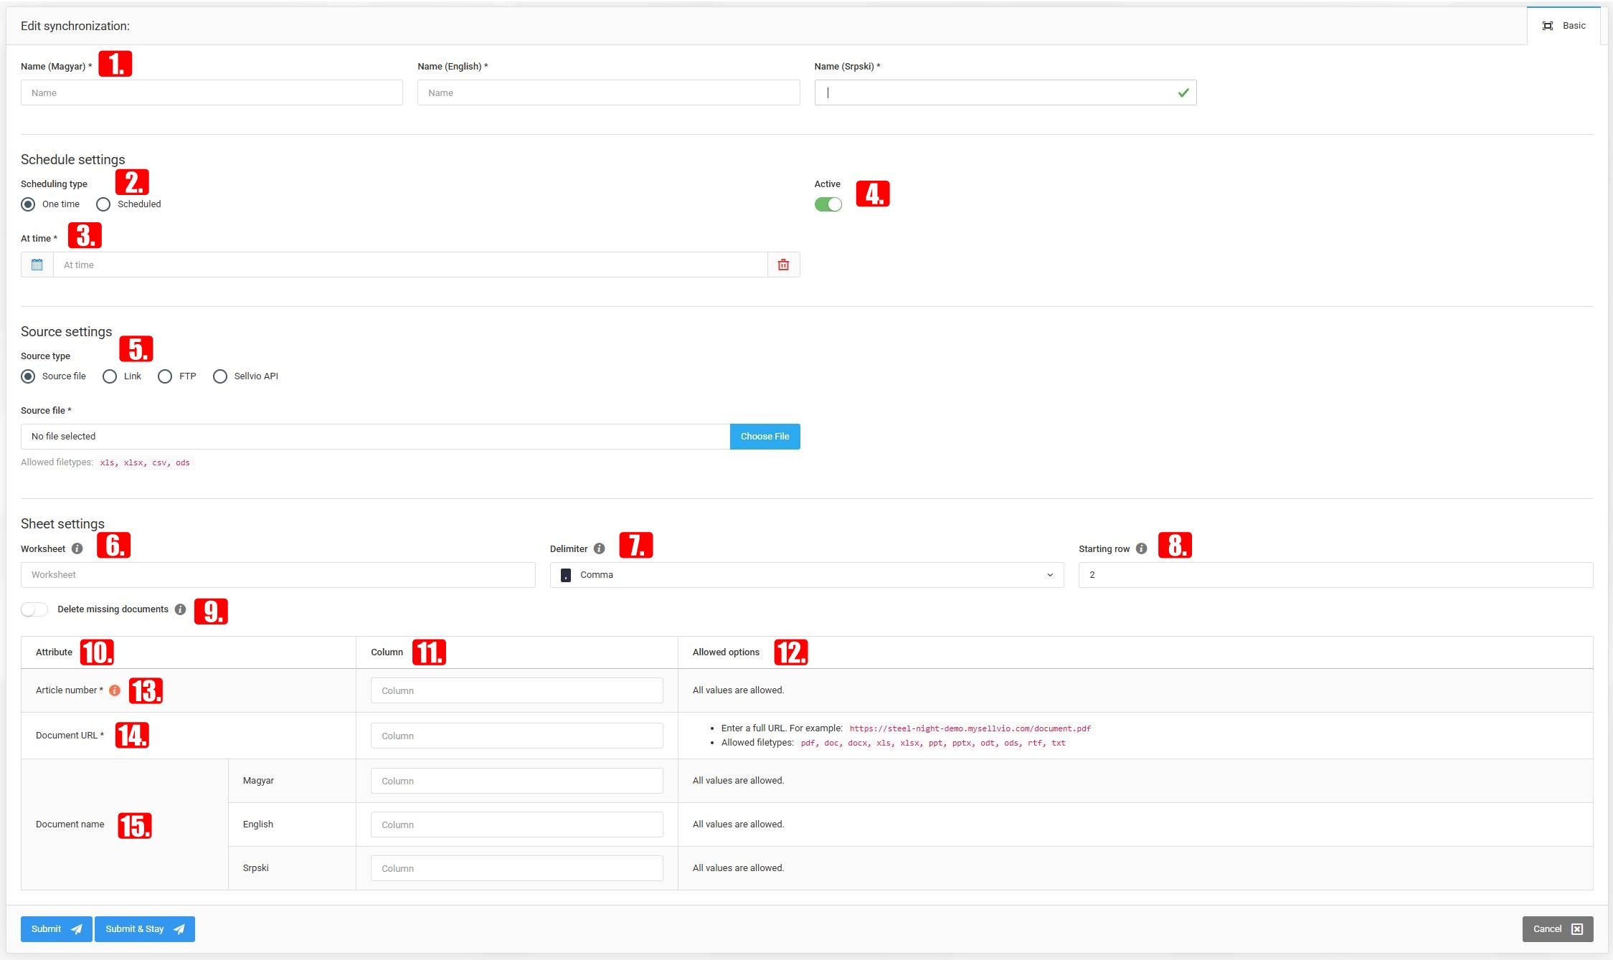The height and width of the screenshot is (960, 1613).
Task: Show the Delimiter info tooltip icon
Action: [600, 548]
